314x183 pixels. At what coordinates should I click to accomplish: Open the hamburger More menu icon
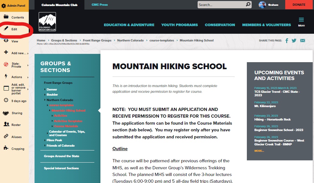click(x=301, y=20)
